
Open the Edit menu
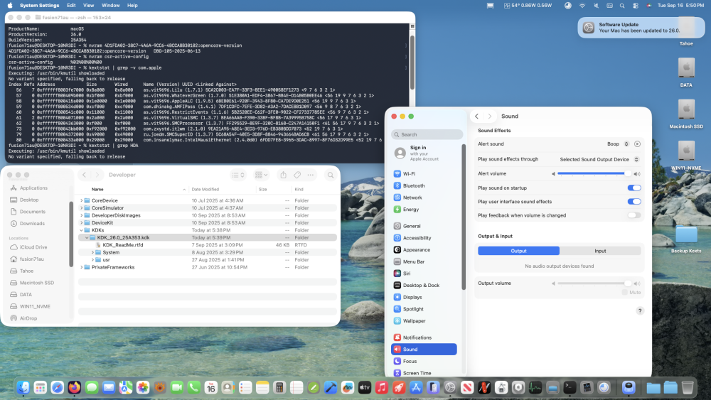coord(71,6)
